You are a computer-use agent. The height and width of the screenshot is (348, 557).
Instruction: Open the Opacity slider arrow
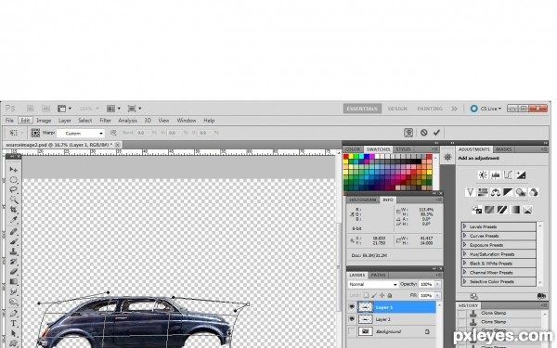tap(437, 284)
